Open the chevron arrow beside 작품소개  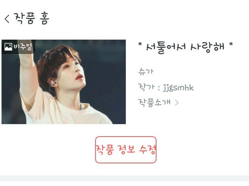(x=177, y=103)
